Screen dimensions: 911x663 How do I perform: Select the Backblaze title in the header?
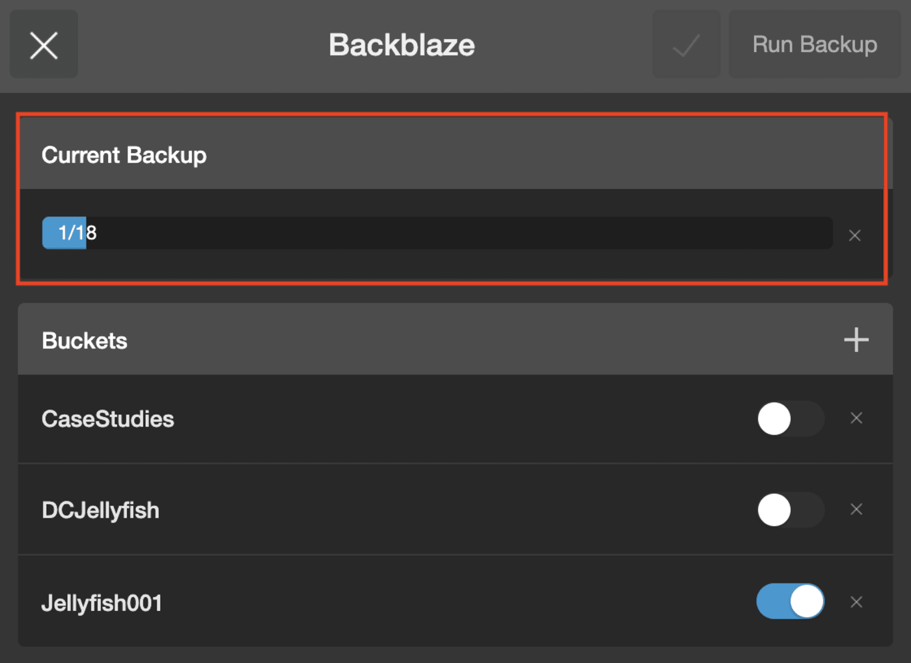click(x=401, y=44)
